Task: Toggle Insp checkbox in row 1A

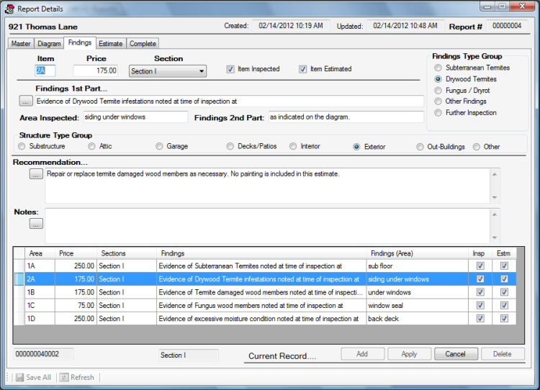Action: (x=480, y=266)
